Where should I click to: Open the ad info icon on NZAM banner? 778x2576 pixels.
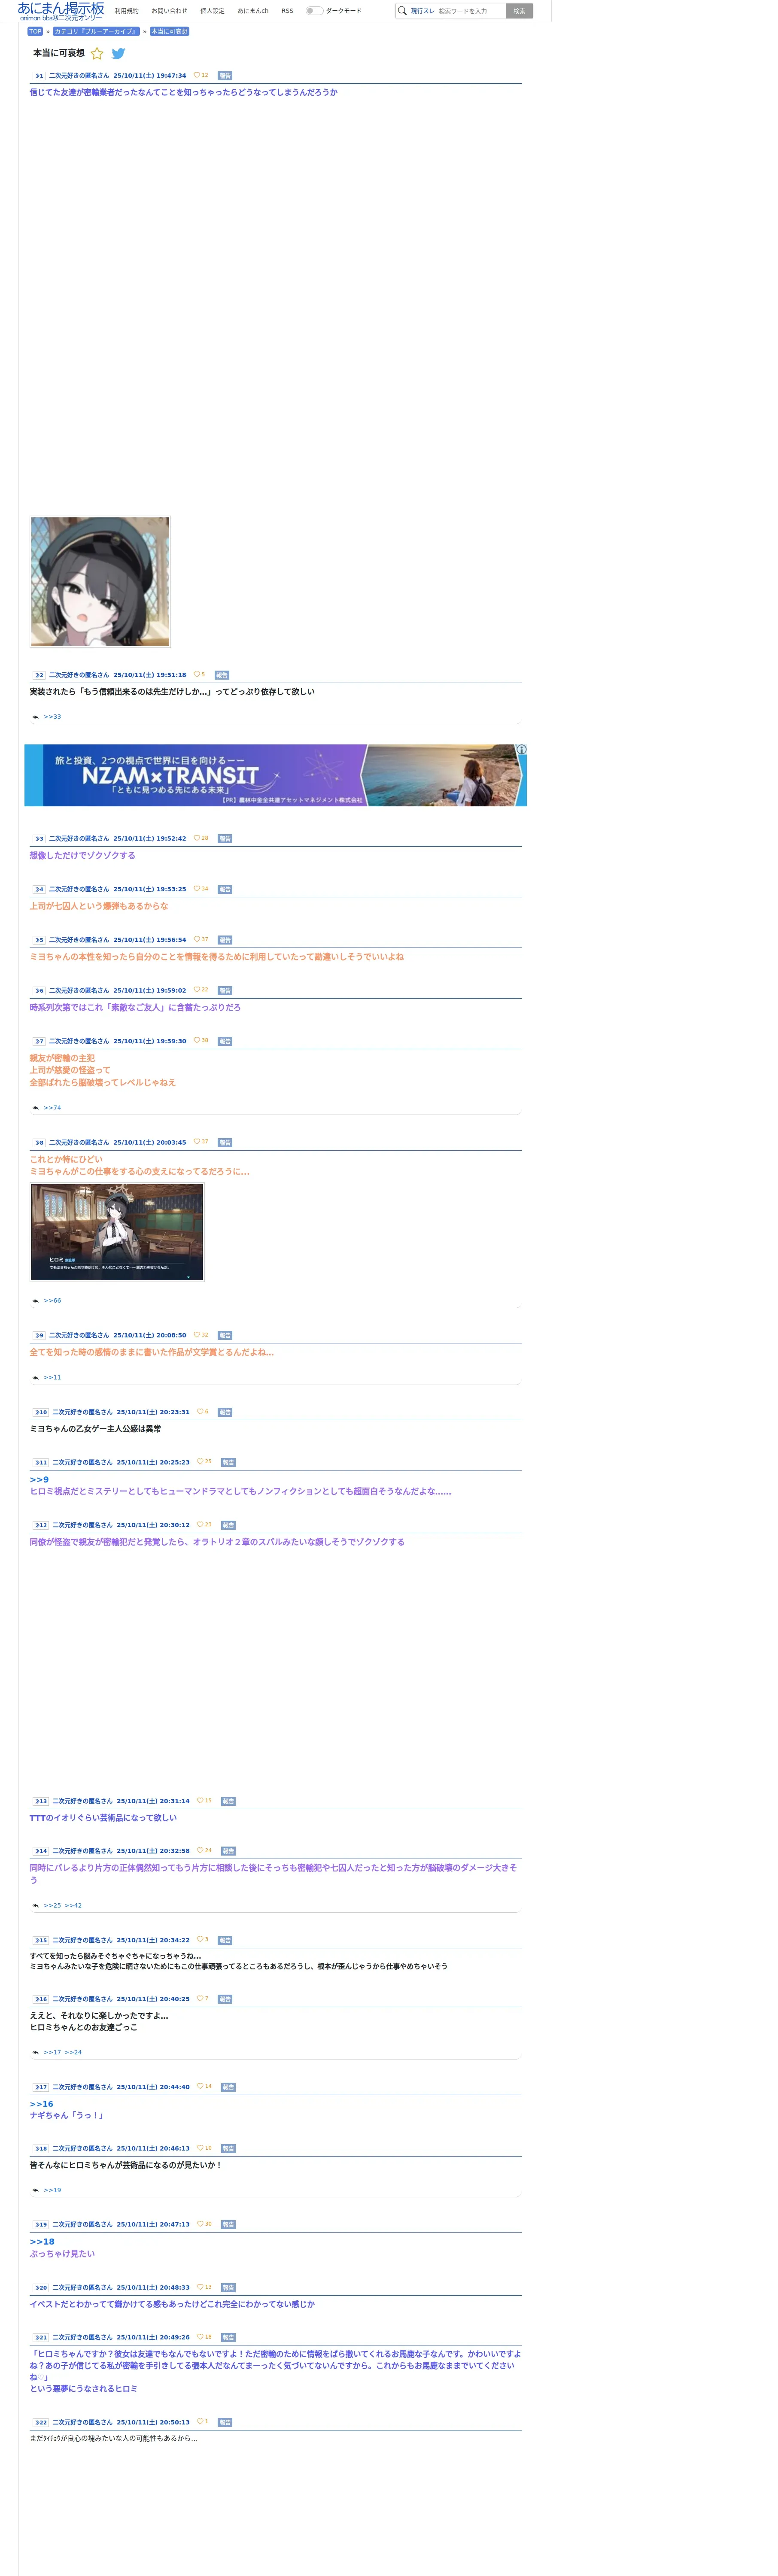pos(521,750)
